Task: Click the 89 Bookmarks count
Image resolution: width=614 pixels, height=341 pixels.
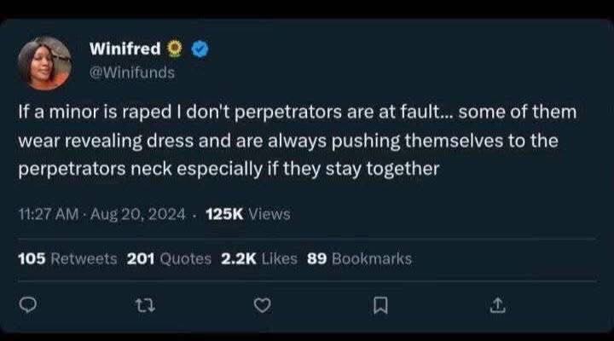Action: (359, 258)
